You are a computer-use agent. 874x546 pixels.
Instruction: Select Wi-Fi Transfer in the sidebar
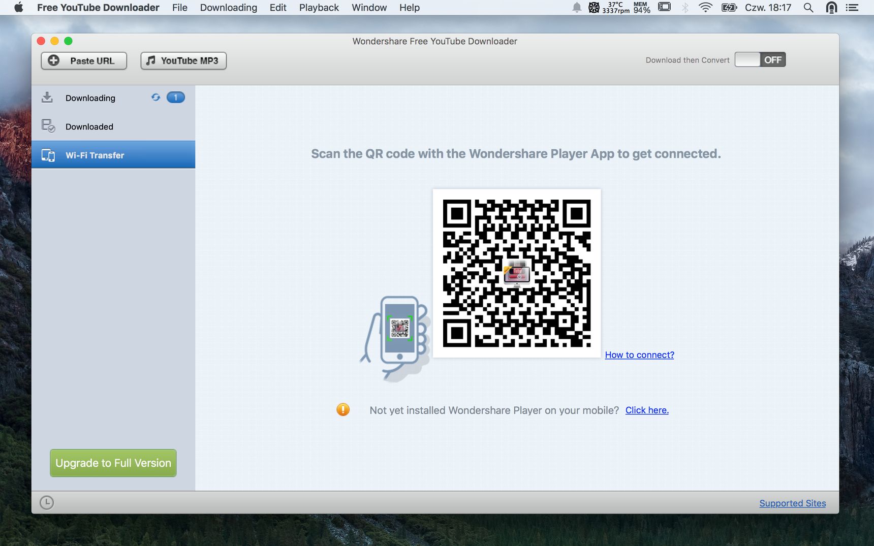(x=113, y=155)
